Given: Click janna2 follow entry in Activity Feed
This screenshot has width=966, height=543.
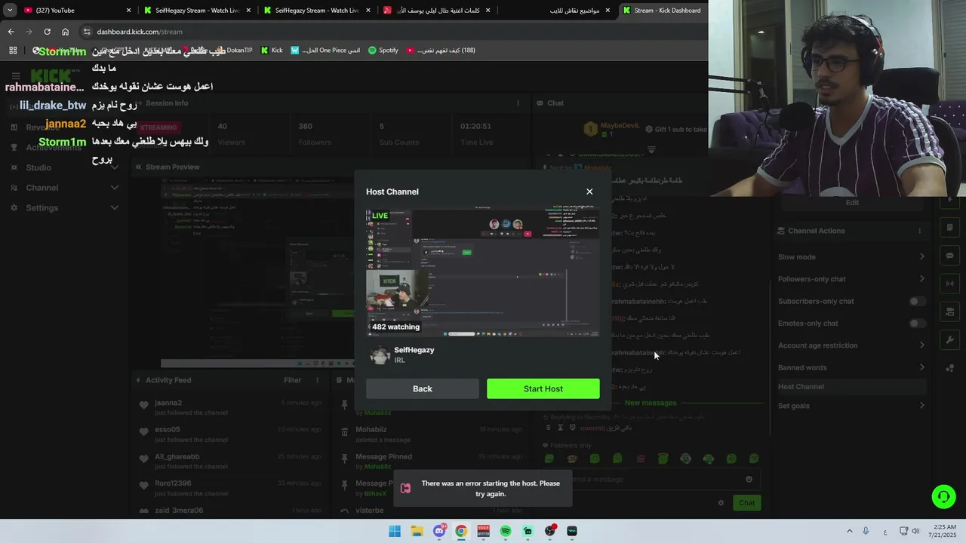Looking at the screenshot, I should pos(230,407).
